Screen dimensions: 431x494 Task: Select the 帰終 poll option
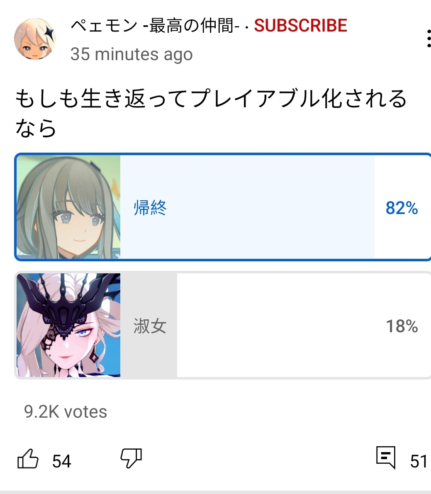[x=223, y=207]
